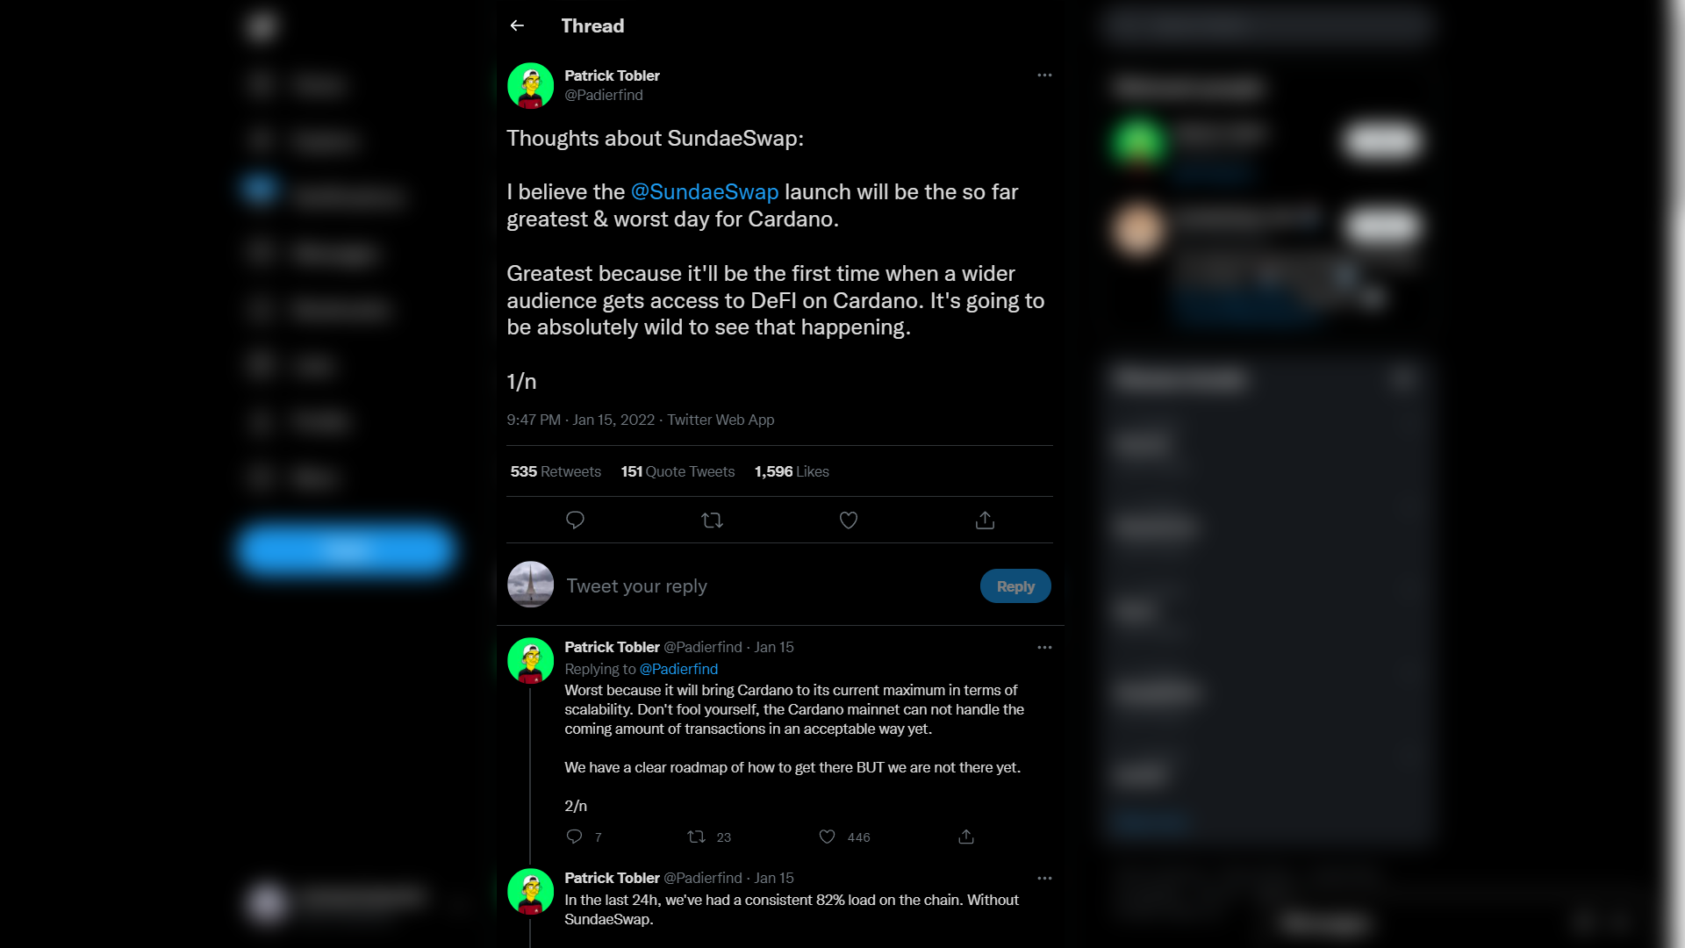
Task: Like the 2/n tweet with 446 likes
Action: [843, 837]
